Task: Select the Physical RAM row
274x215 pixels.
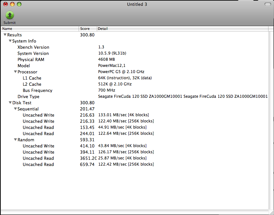Action: point(135,59)
